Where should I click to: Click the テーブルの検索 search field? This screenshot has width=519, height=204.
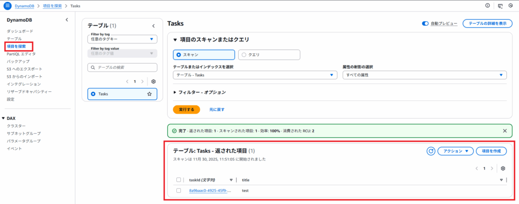pos(122,67)
